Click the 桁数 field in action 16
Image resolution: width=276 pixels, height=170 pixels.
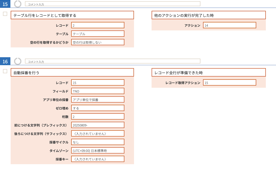click(98, 117)
